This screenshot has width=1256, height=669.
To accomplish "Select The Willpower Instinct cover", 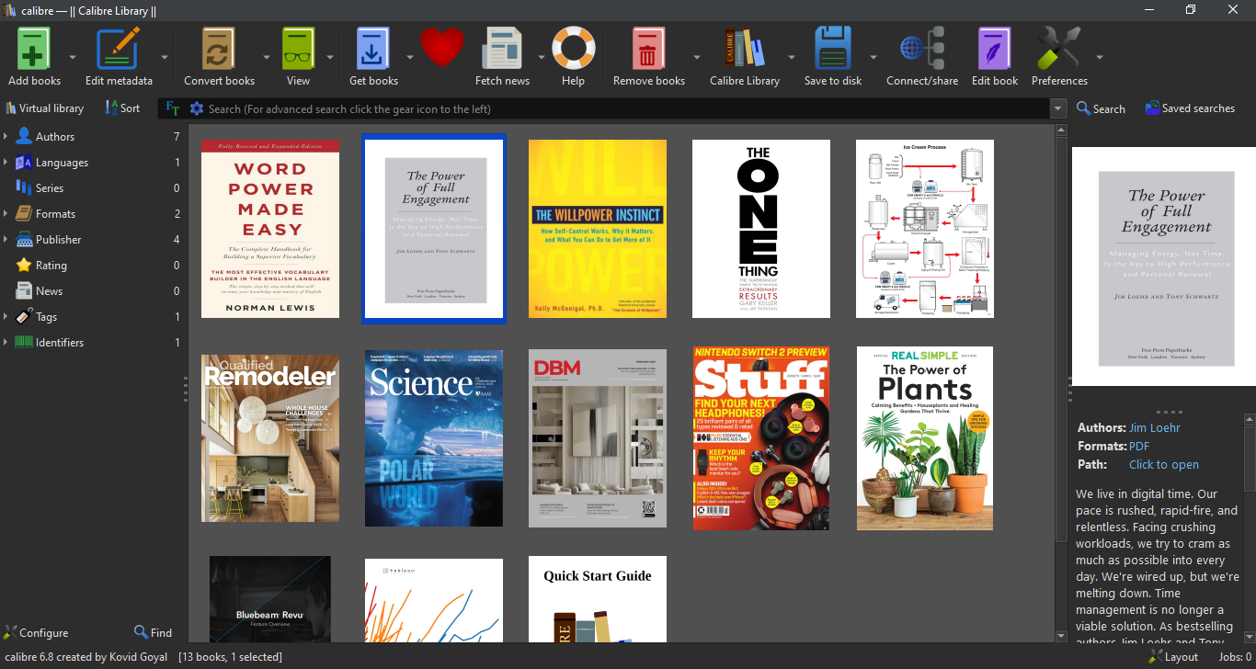I will [598, 229].
